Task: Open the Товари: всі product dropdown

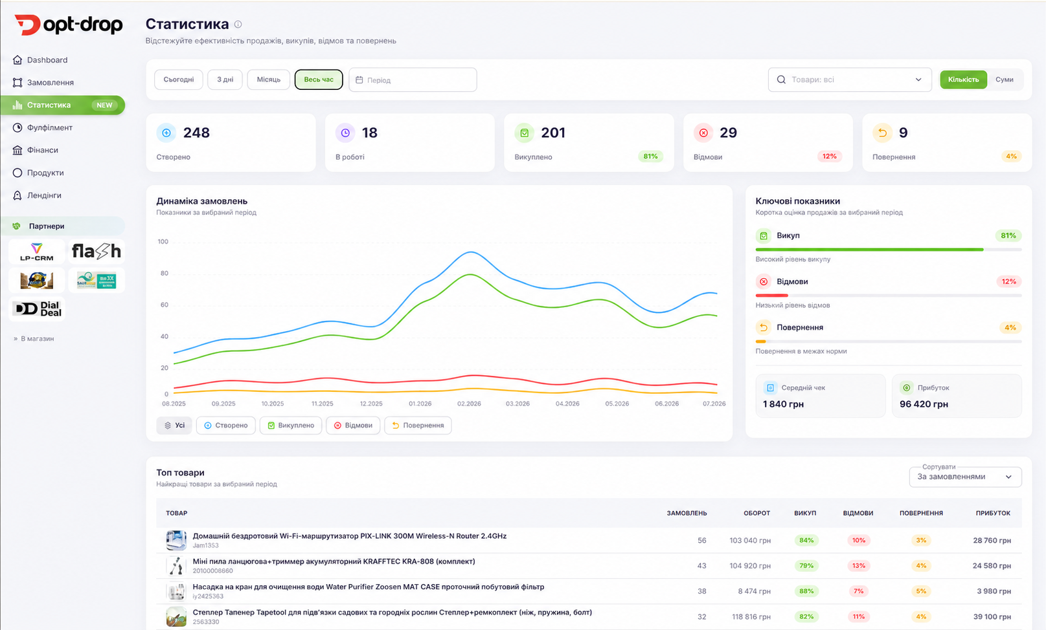Action: click(850, 80)
